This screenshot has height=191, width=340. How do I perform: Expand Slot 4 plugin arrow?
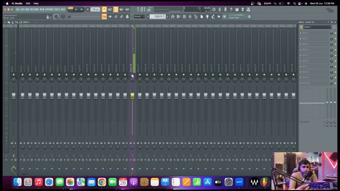click(x=301, y=49)
